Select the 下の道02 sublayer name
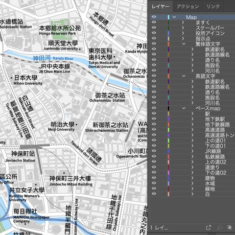235x235 pixels. (x=216, y=173)
